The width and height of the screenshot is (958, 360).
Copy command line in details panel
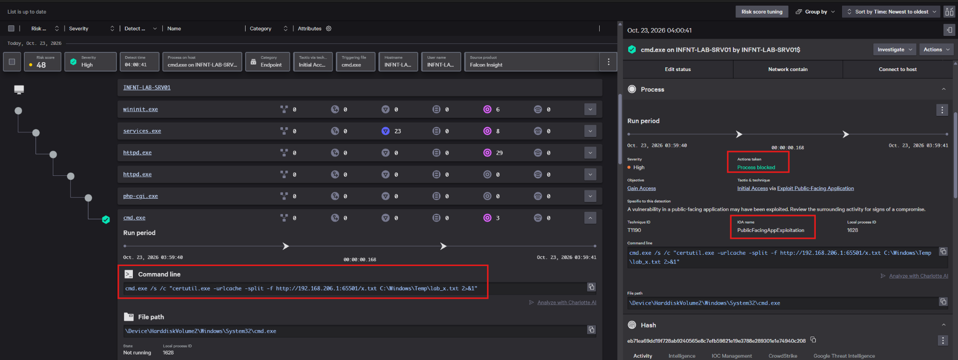pos(943,252)
